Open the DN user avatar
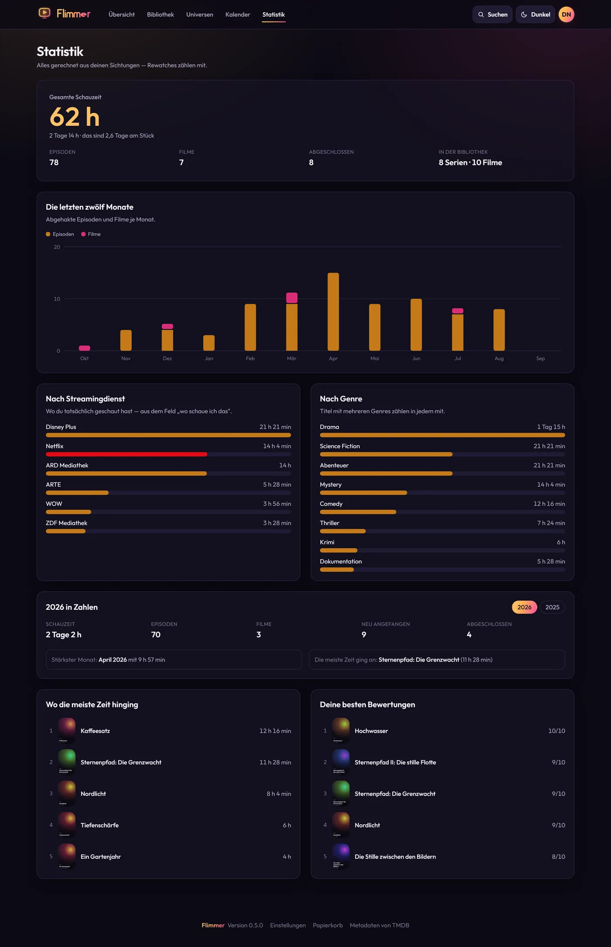The width and height of the screenshot is (611, 947). 566,14
